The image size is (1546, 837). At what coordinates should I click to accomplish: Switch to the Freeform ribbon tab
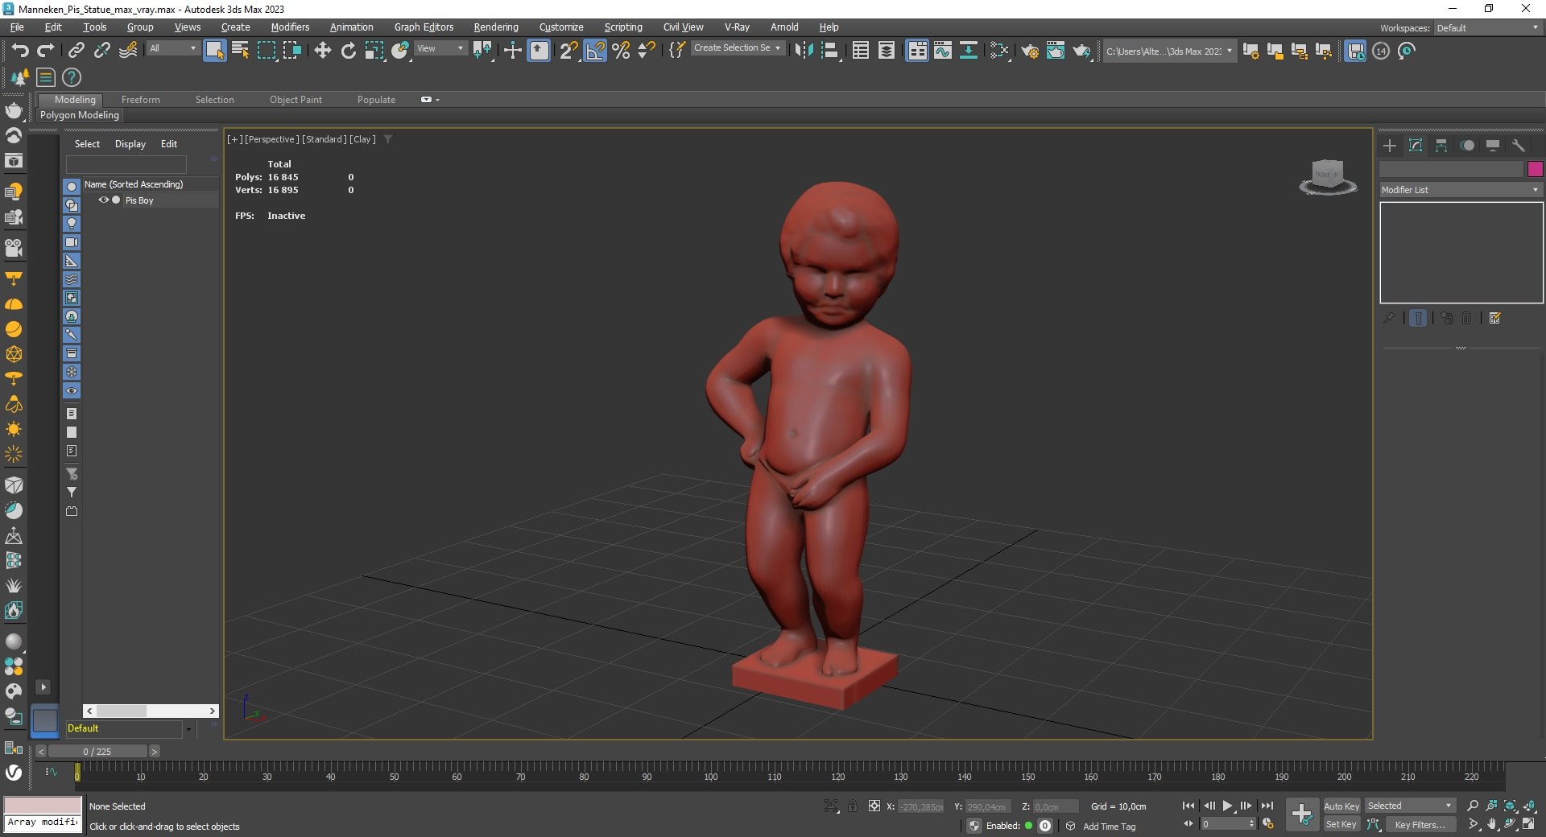pyautogui.click(x=141, y=100)
